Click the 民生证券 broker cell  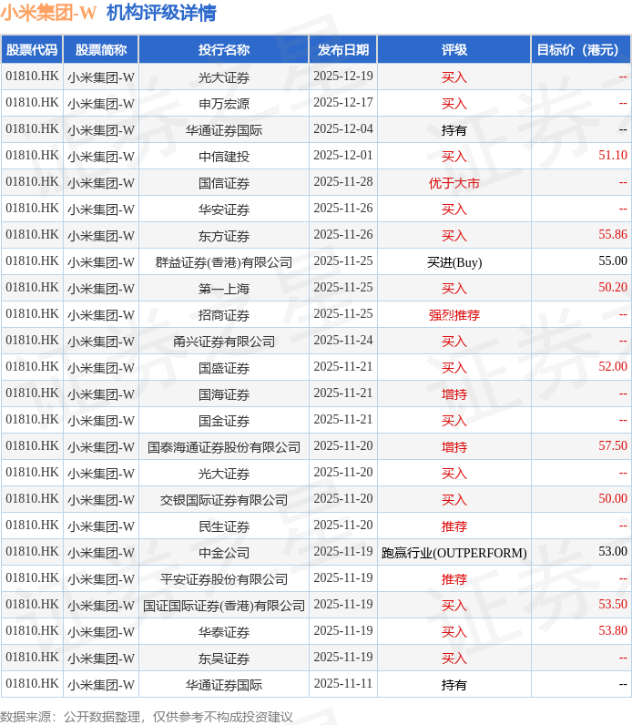[224, 526]
